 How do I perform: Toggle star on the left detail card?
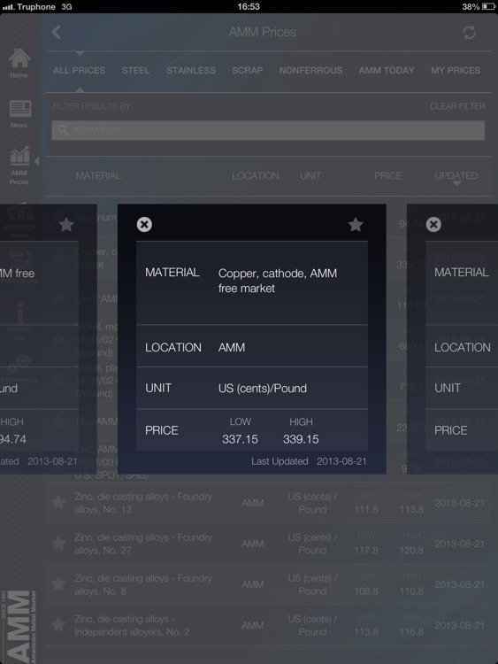click(66, 225)
